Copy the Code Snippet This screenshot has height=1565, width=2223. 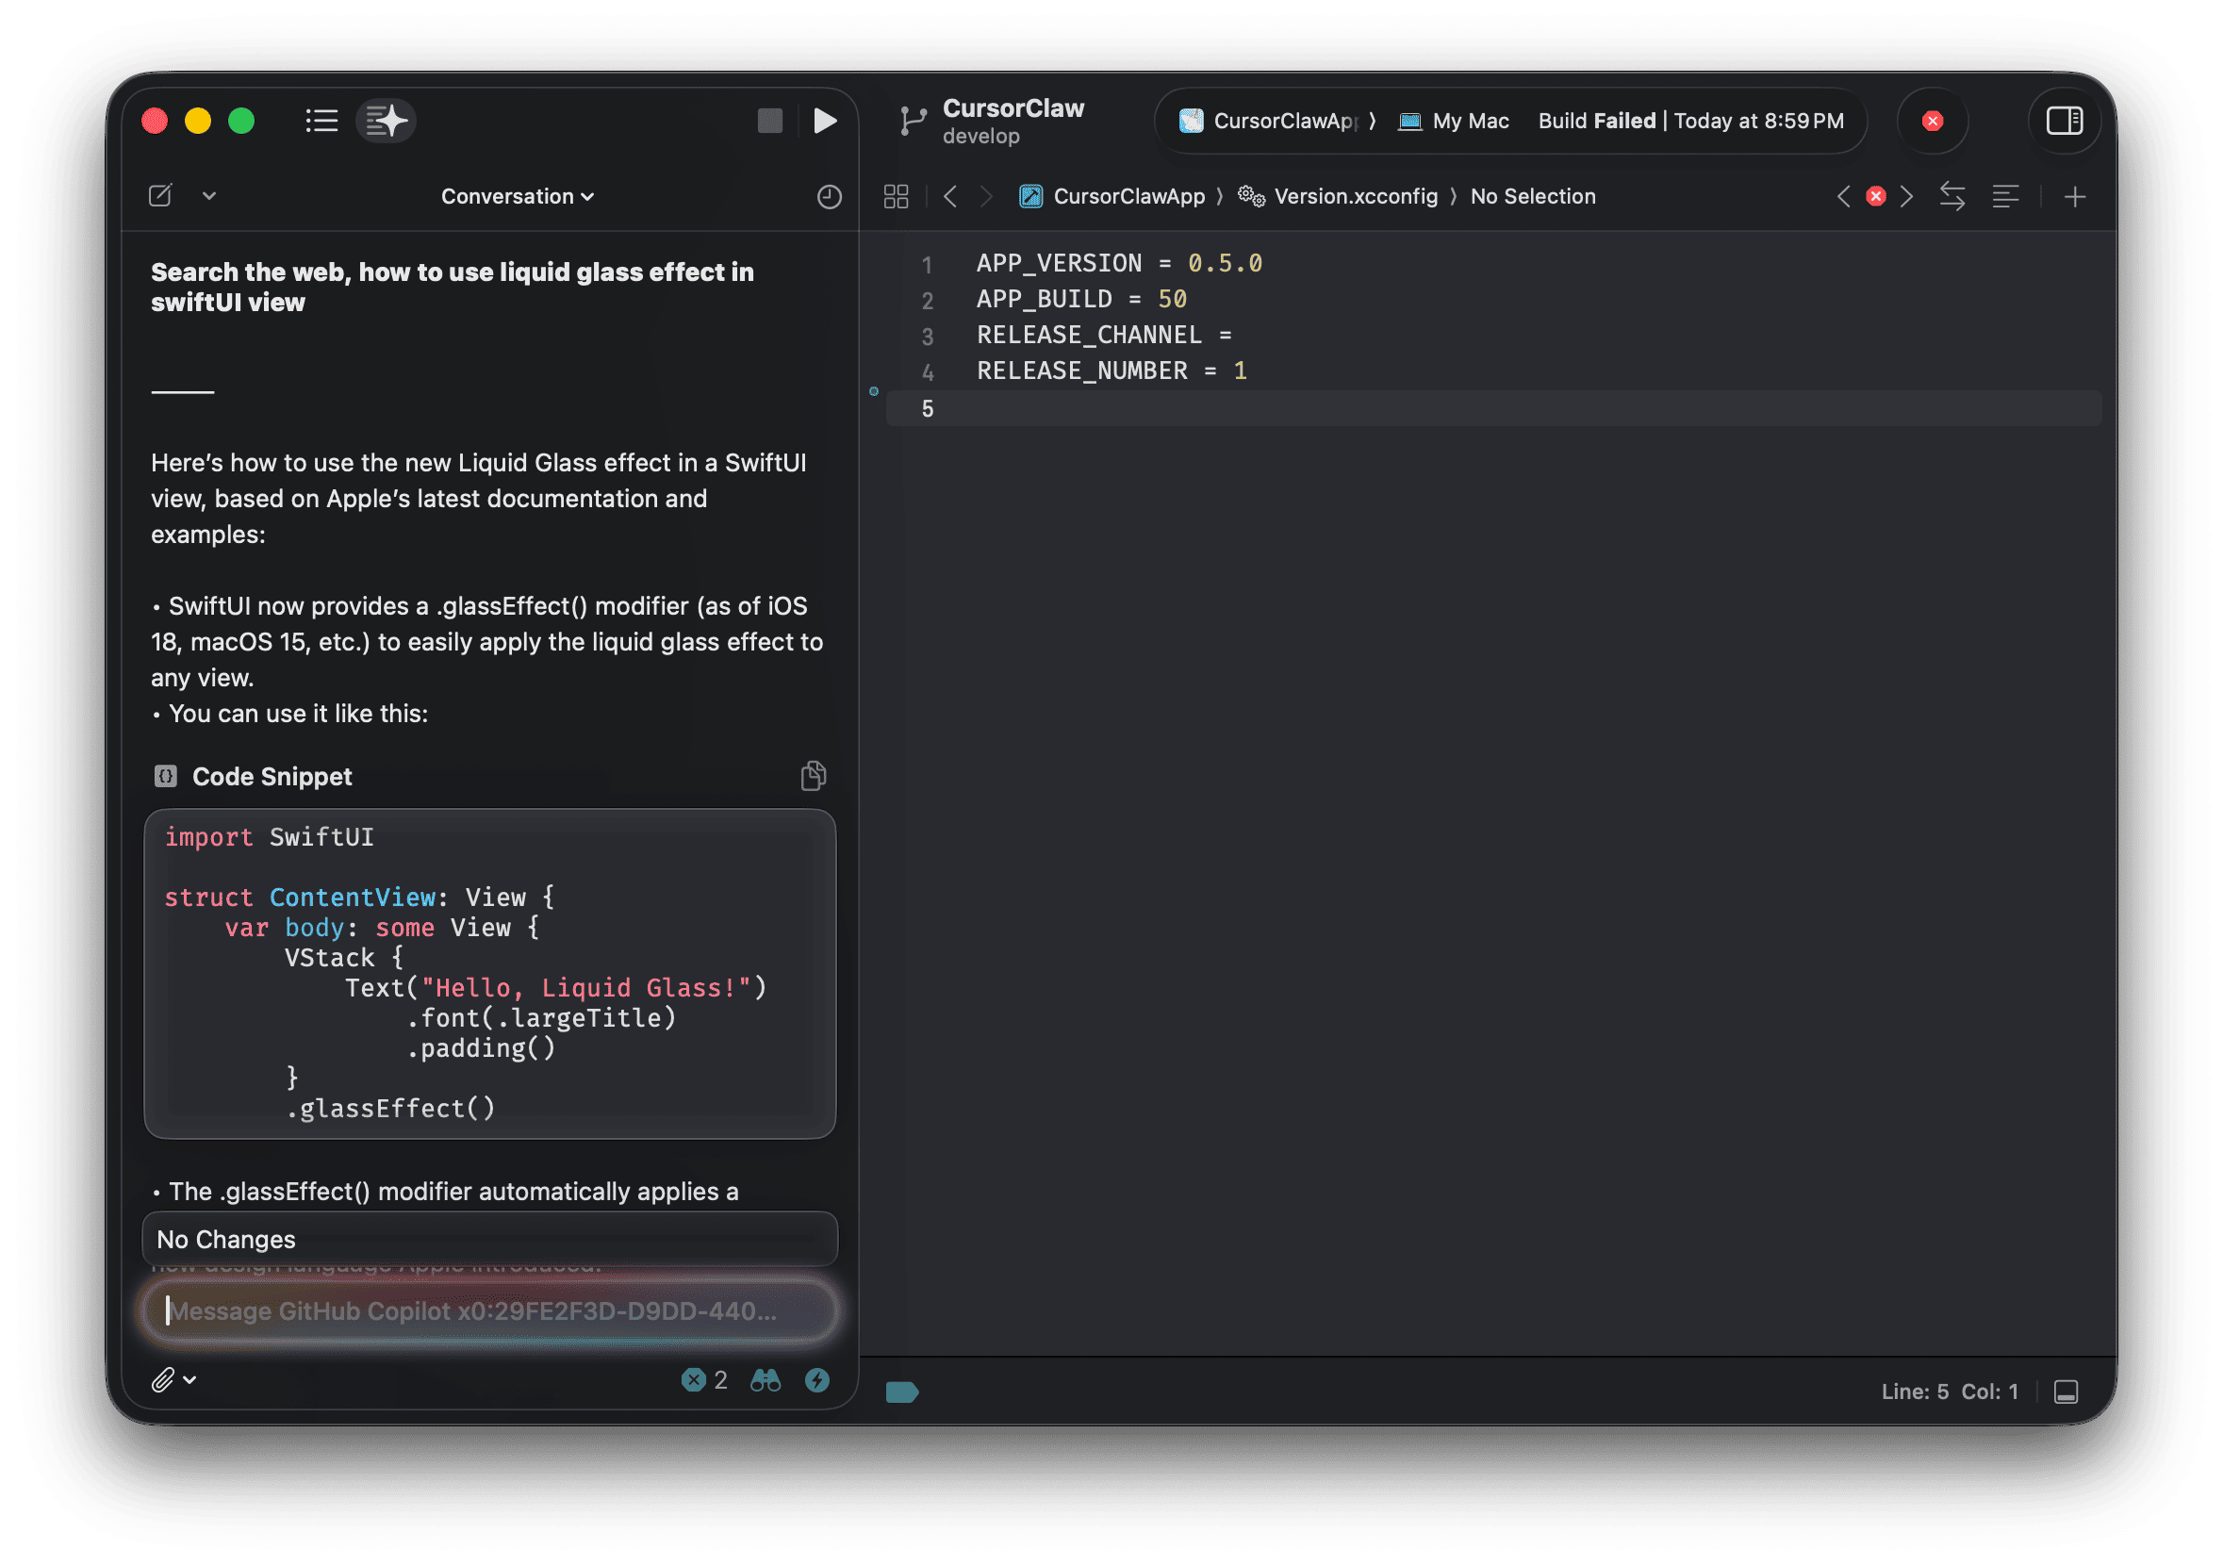point(814,776)
